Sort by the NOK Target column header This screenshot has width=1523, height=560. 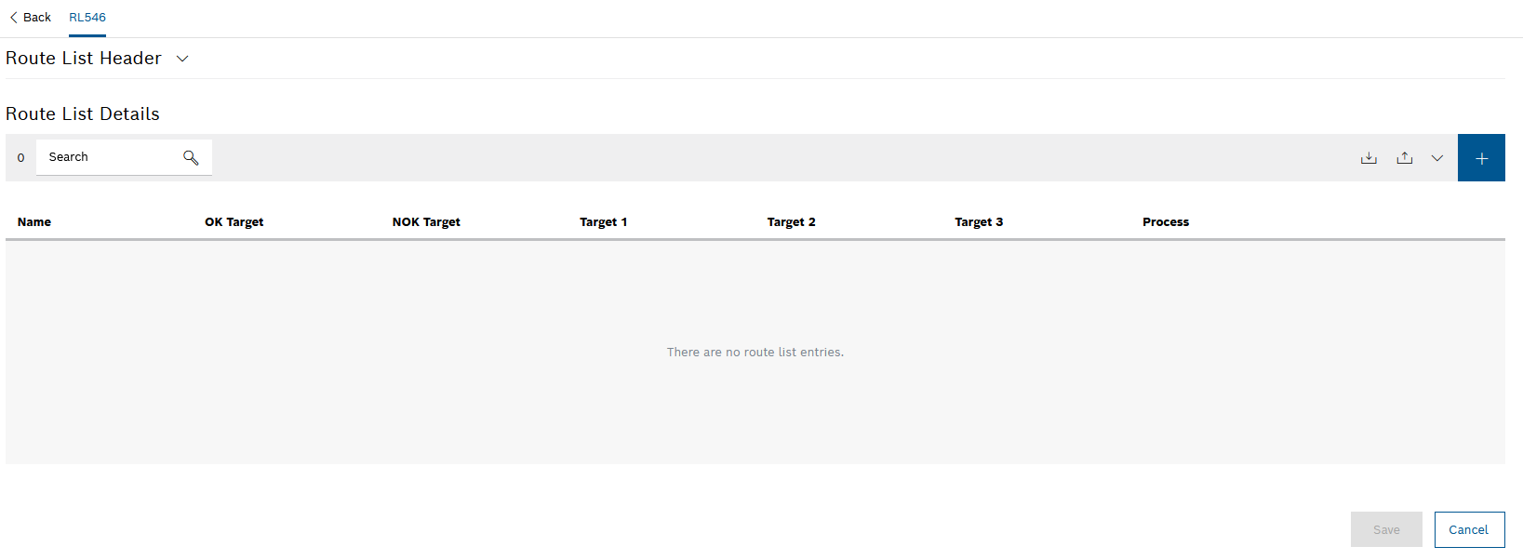(x=426, y=222)
